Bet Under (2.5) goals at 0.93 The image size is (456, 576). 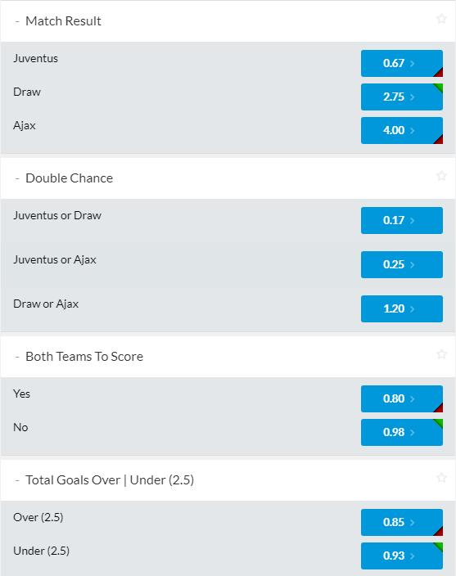pyautogui.click(x=402, y=556)
